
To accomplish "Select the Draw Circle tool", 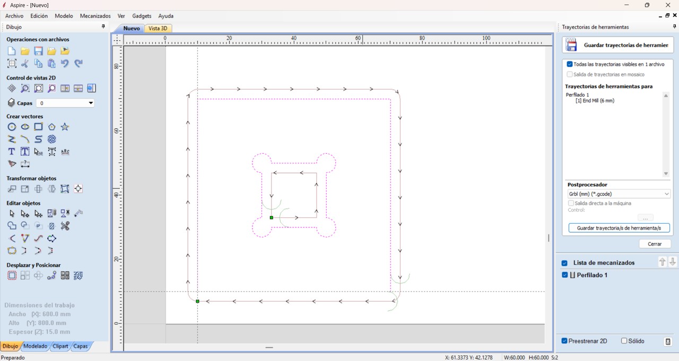I will [12, 127].
